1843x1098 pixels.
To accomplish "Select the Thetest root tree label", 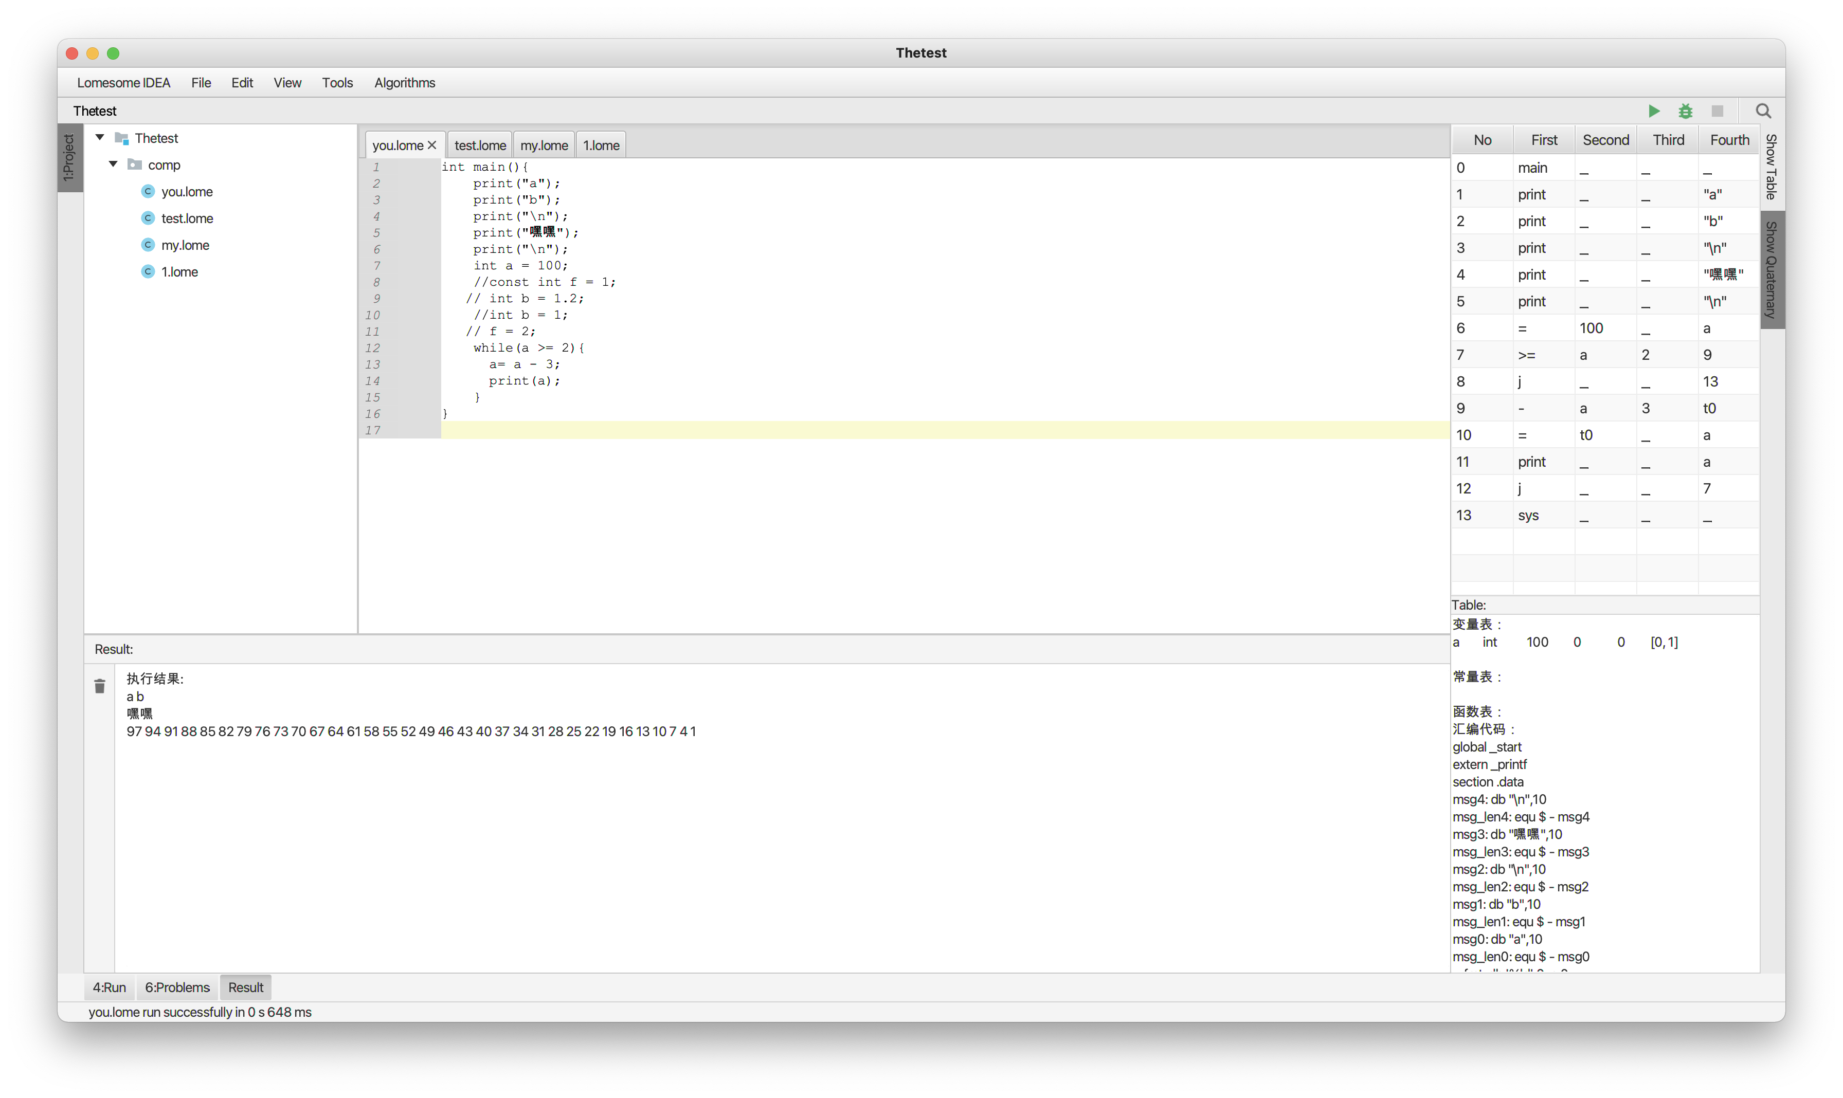I will 156,138.
